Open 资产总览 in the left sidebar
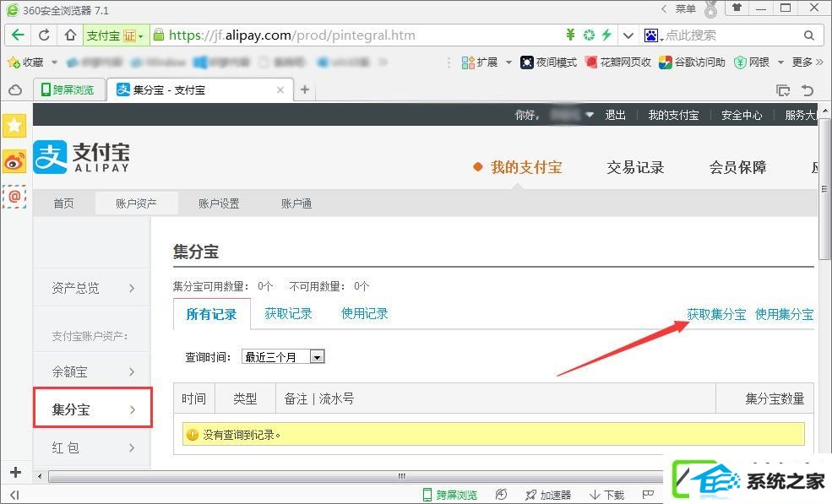Image resolution: width=832 pixels, height=504 pixels. [x=92, y=288]
